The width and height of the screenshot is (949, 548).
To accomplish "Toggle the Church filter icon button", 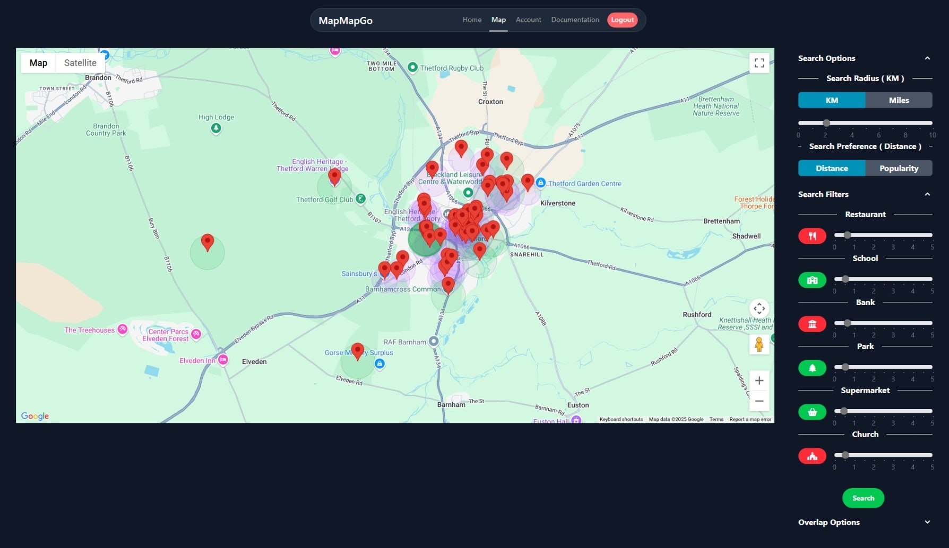I will [x=812, y=456].
